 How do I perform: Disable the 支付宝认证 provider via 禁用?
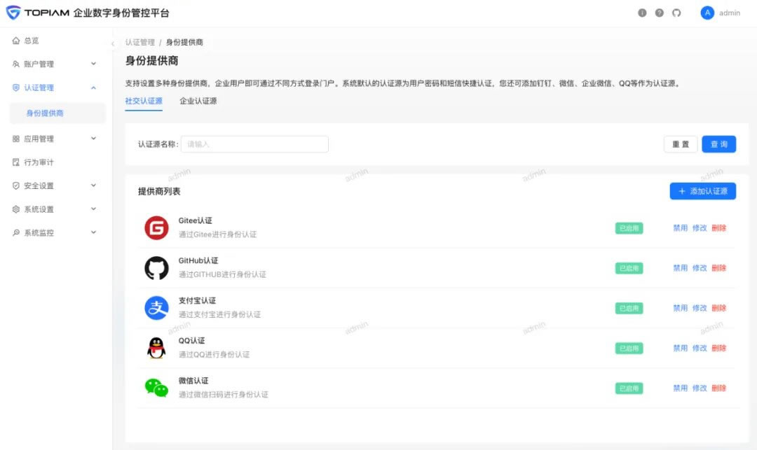click(680, 308)
